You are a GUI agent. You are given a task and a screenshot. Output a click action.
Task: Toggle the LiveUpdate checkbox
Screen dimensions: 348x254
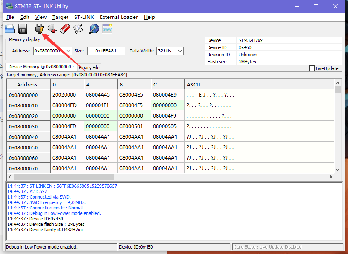[312, 68]
